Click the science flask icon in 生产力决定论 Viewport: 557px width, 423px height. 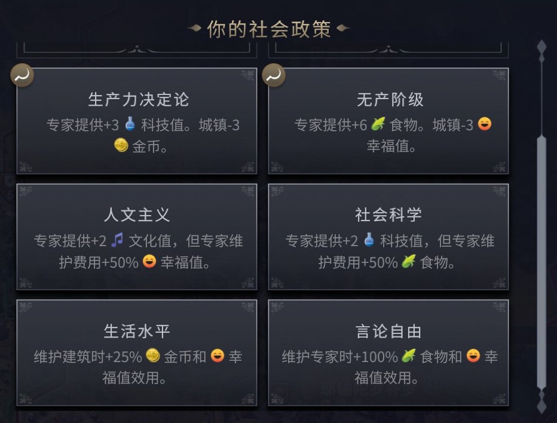(x=130, y=124)
